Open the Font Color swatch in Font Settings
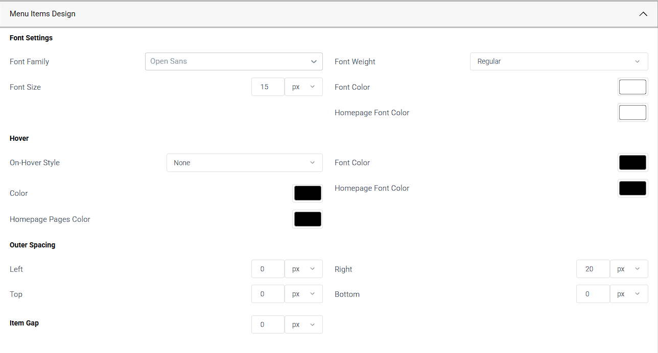This screenshot has height=353, width=658. (632, 87)
